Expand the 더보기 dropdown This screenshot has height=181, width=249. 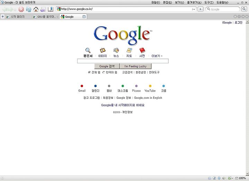coord(157,56)
